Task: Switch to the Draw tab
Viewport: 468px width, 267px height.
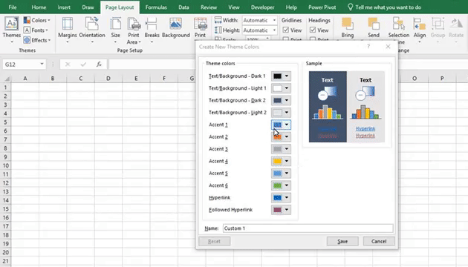Action: click(x=88, y=7)
